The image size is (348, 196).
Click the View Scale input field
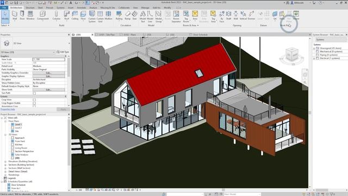coord(49,59)
